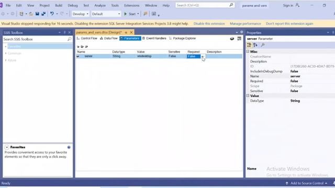Screen dimensions: 335x188
Task: Pin the params_and_vars.dtsx tab
Action: tap(126, 32)
